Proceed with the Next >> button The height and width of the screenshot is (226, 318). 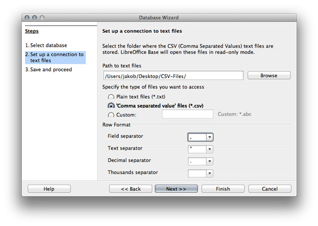pyautogui.click(x=176, y=189)
